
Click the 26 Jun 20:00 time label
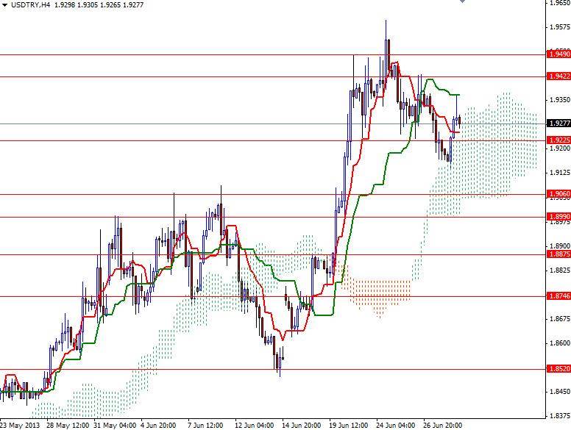point(442,426)
